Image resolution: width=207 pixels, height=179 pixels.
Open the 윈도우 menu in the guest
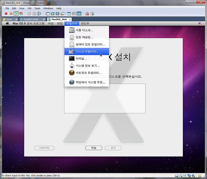pos(85,23)
